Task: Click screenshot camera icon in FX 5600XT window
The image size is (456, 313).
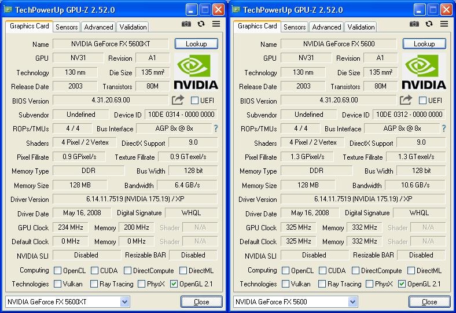Action: tap(186, 24)
